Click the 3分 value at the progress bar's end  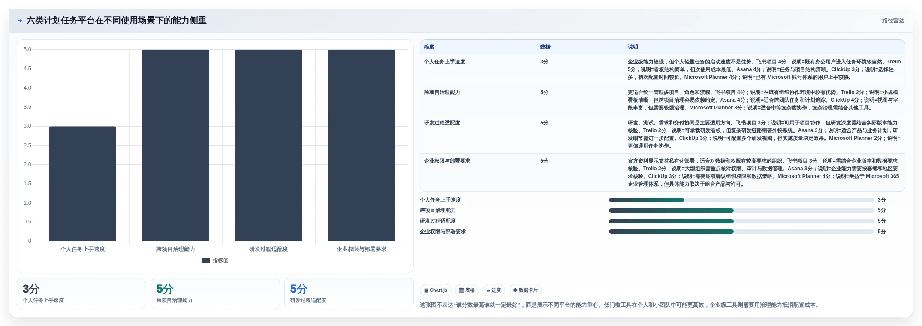[882, 200]
